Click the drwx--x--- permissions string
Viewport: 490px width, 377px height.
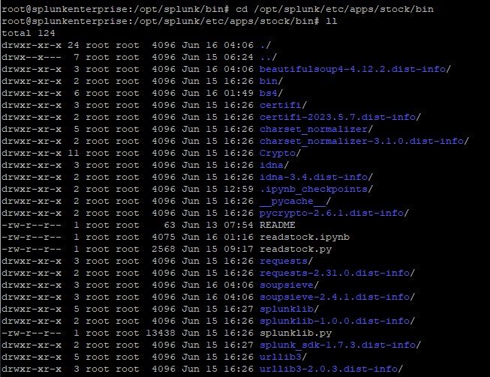[x=32, y=58]
